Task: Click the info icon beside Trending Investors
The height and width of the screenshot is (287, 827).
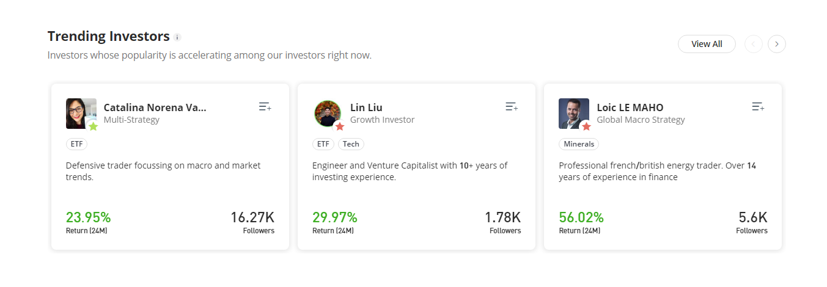Action: tap(177, 37)
